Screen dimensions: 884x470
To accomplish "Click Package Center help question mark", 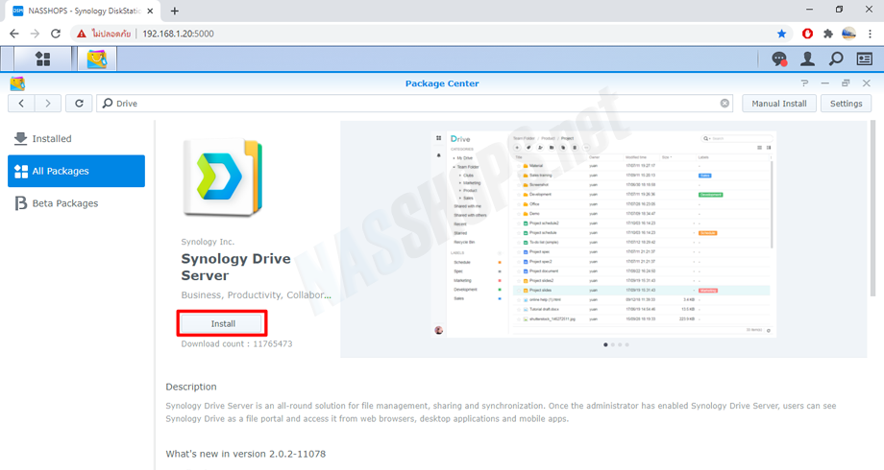I will [804, 83].
